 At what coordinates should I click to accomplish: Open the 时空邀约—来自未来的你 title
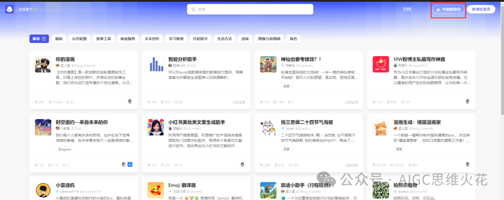[82, 122]
